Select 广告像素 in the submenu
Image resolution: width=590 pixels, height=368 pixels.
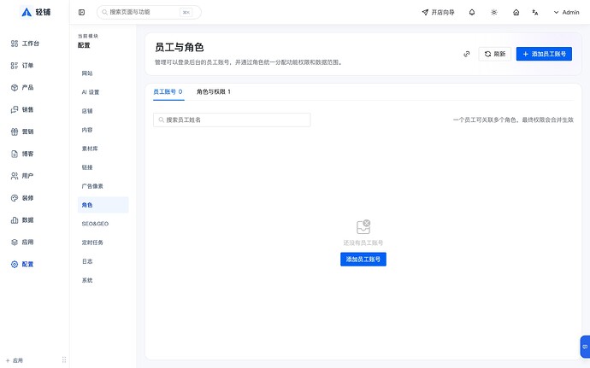(103, 186)
